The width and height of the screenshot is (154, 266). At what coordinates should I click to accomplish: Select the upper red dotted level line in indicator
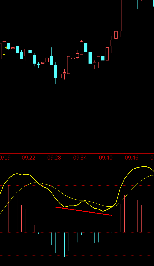pos(77,186)
